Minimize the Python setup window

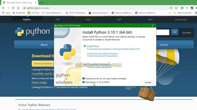coord(139,26)
